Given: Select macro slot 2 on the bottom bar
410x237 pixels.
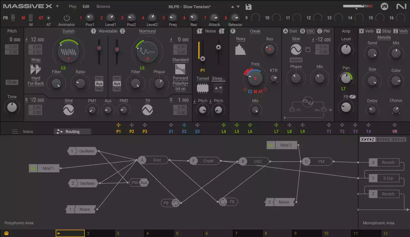Looking at the screenshot, I should pyautogui.click(x=99, y=233).
